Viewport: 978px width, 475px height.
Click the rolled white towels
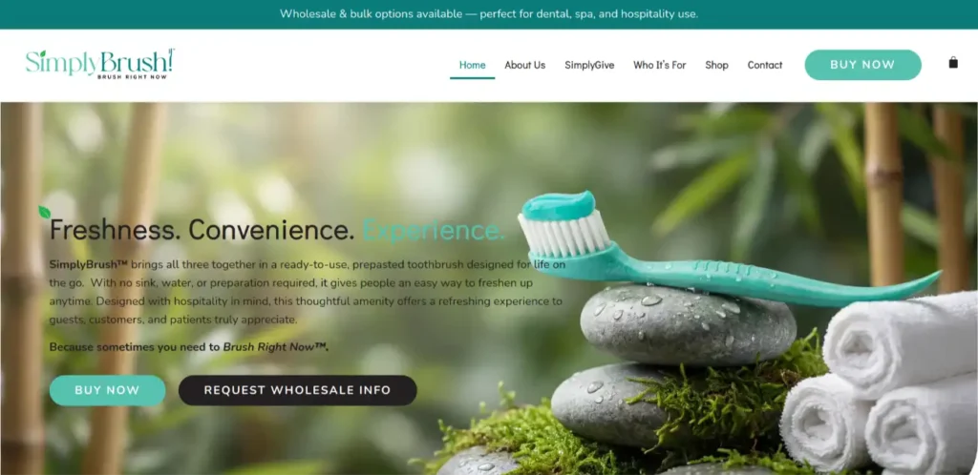click(x=880, y=384)
